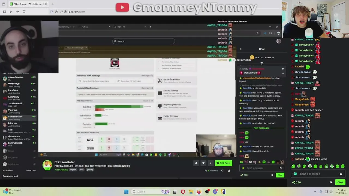Open the MikeBabyy channel
This screenshot has width=349, height=196.
[19, 85]
